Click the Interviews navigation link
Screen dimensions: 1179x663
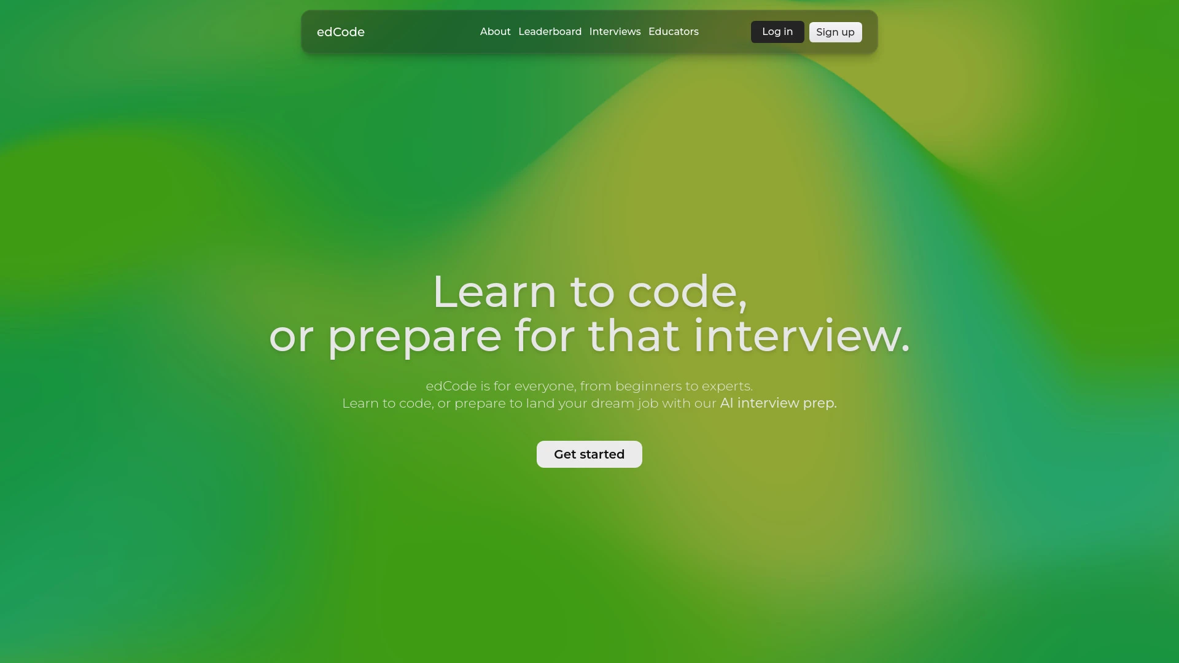[x=615, y=31]
